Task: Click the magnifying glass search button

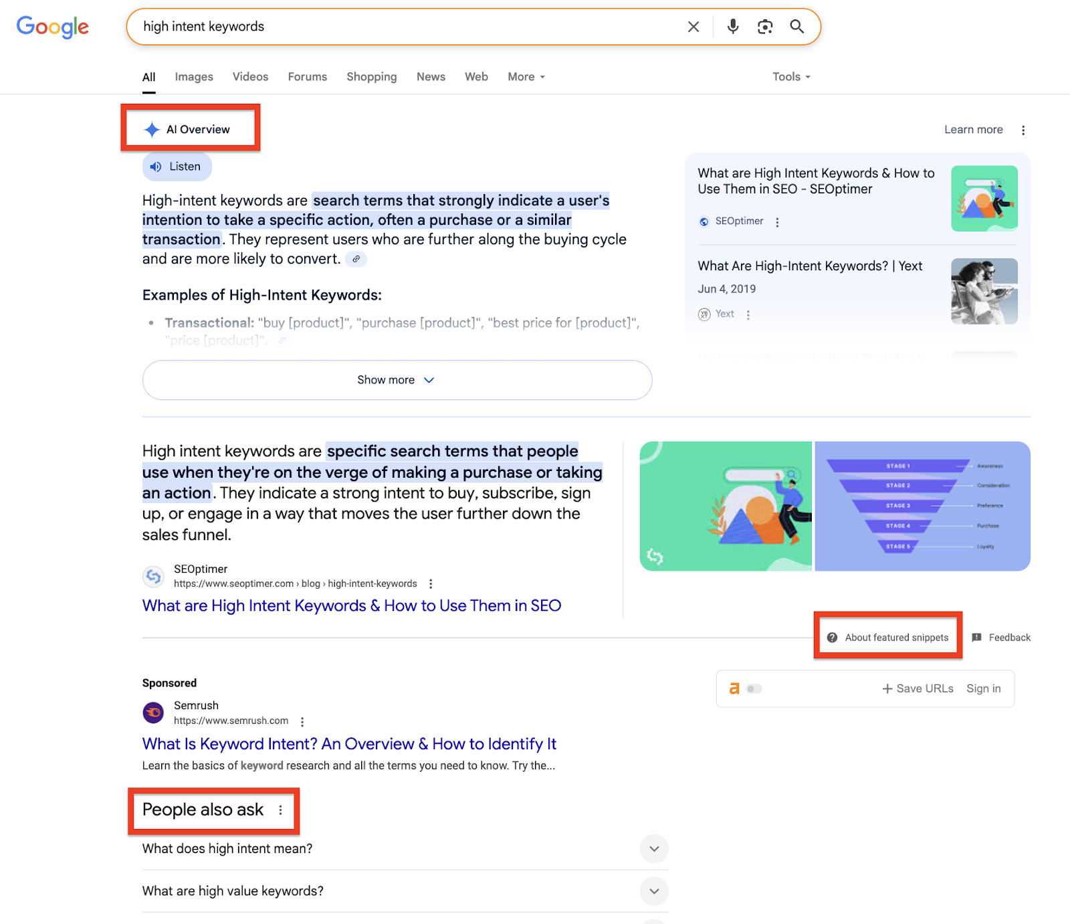Action: (x=796, y=26)
